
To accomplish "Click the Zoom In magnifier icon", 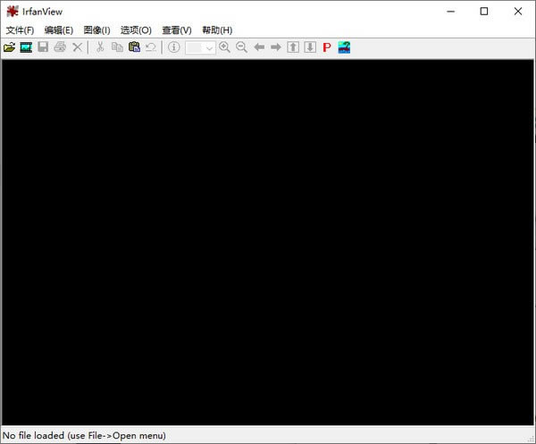I will pos(225,47).
